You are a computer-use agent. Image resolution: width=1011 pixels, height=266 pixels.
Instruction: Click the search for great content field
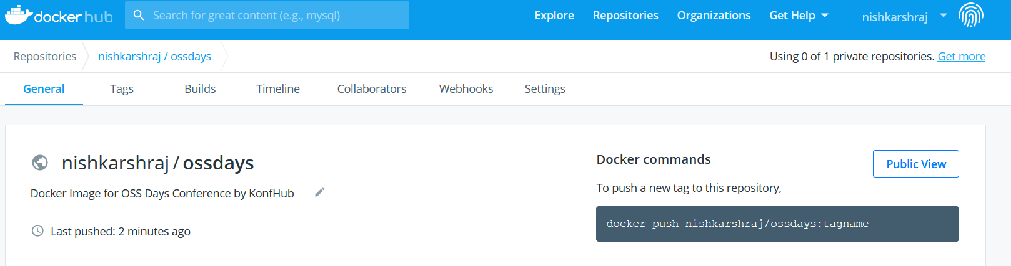[267, 15]
